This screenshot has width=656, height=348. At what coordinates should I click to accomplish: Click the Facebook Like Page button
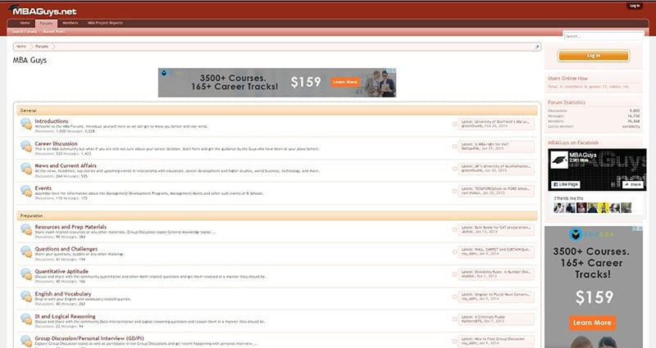(x=566, y=184)
